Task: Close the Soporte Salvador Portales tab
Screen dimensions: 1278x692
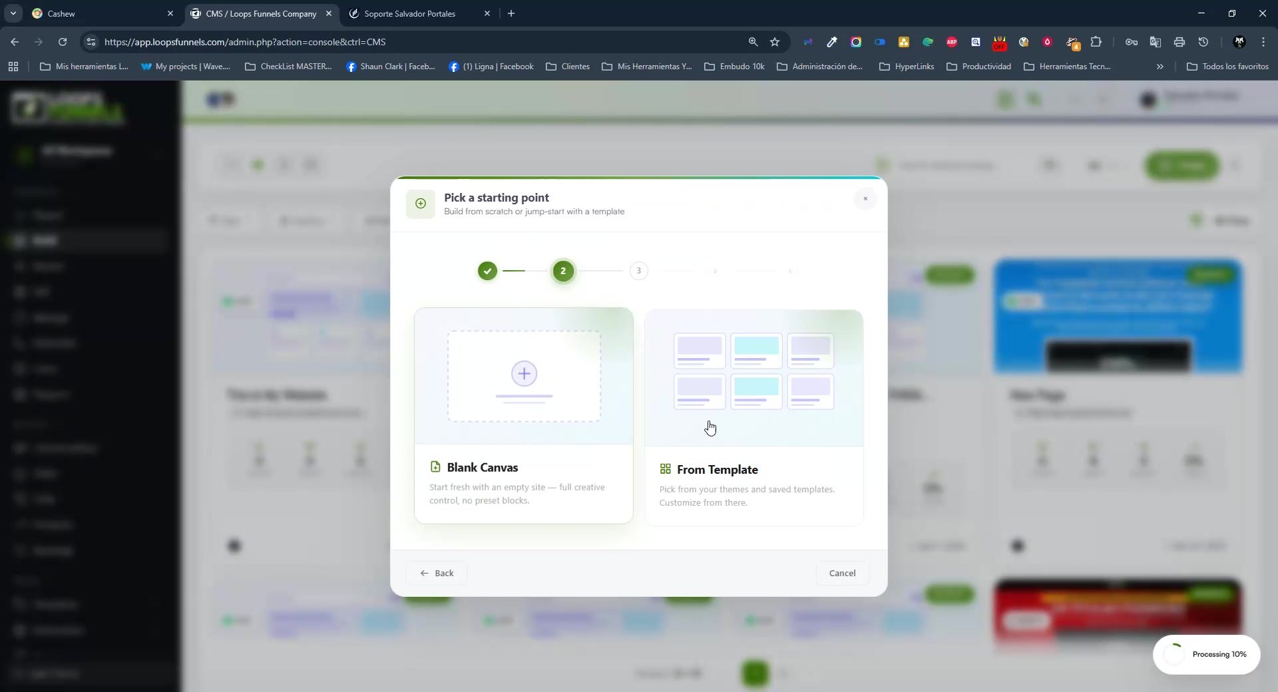Action: point(487,13)
